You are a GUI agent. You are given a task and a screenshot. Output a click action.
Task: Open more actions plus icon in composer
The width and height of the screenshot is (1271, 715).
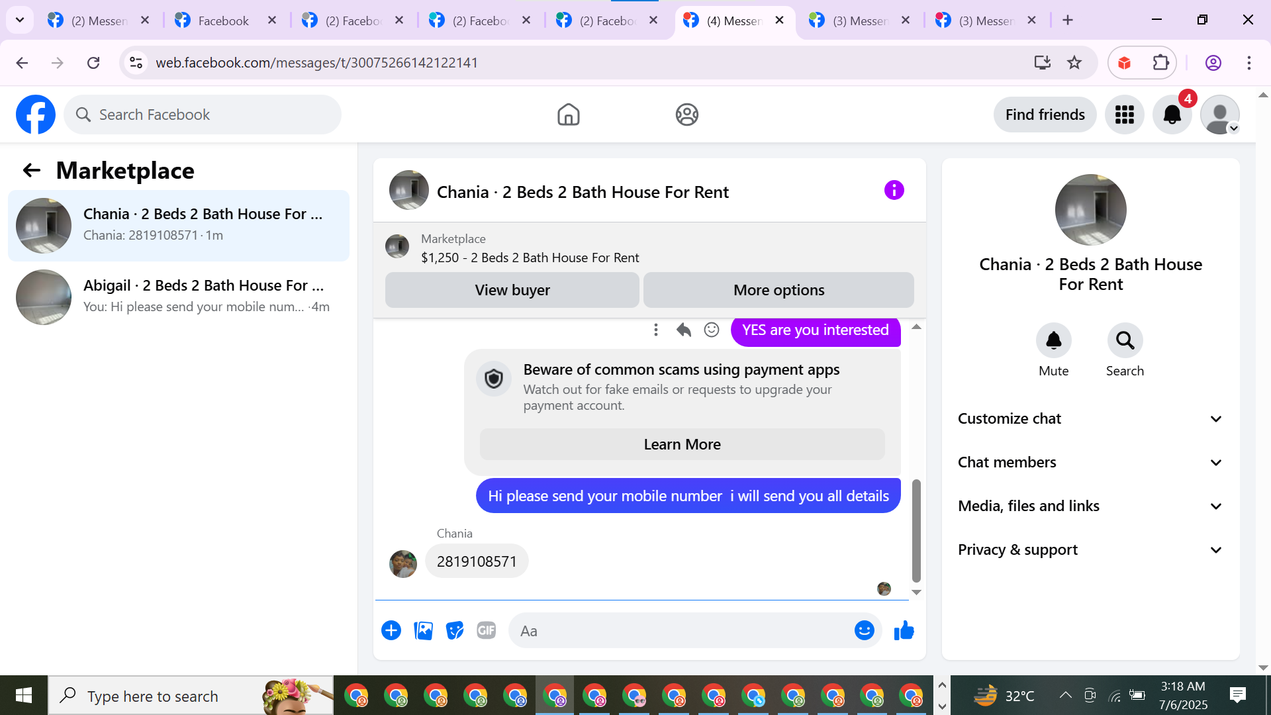click(391, 630)
